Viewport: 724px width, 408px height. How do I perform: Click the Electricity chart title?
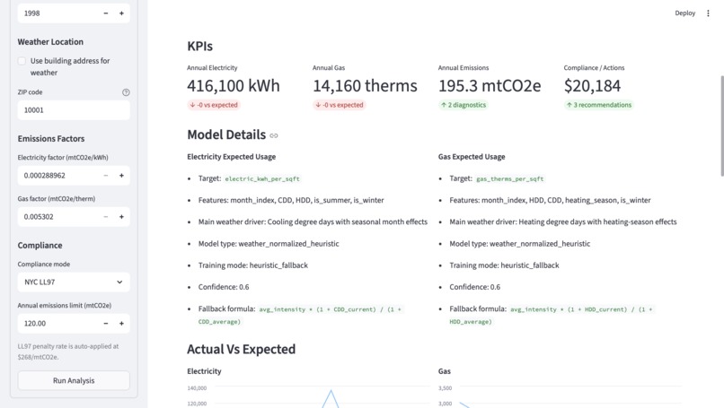click(x=204, y=371)
